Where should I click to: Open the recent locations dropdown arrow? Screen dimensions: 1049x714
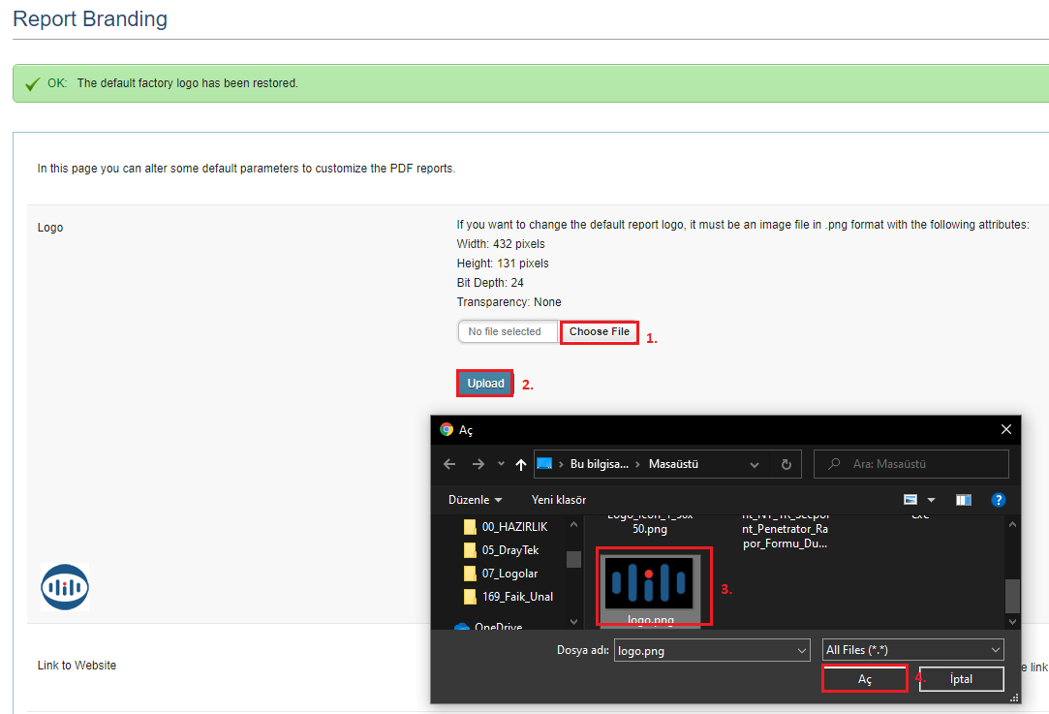click(x=501, y=464)
